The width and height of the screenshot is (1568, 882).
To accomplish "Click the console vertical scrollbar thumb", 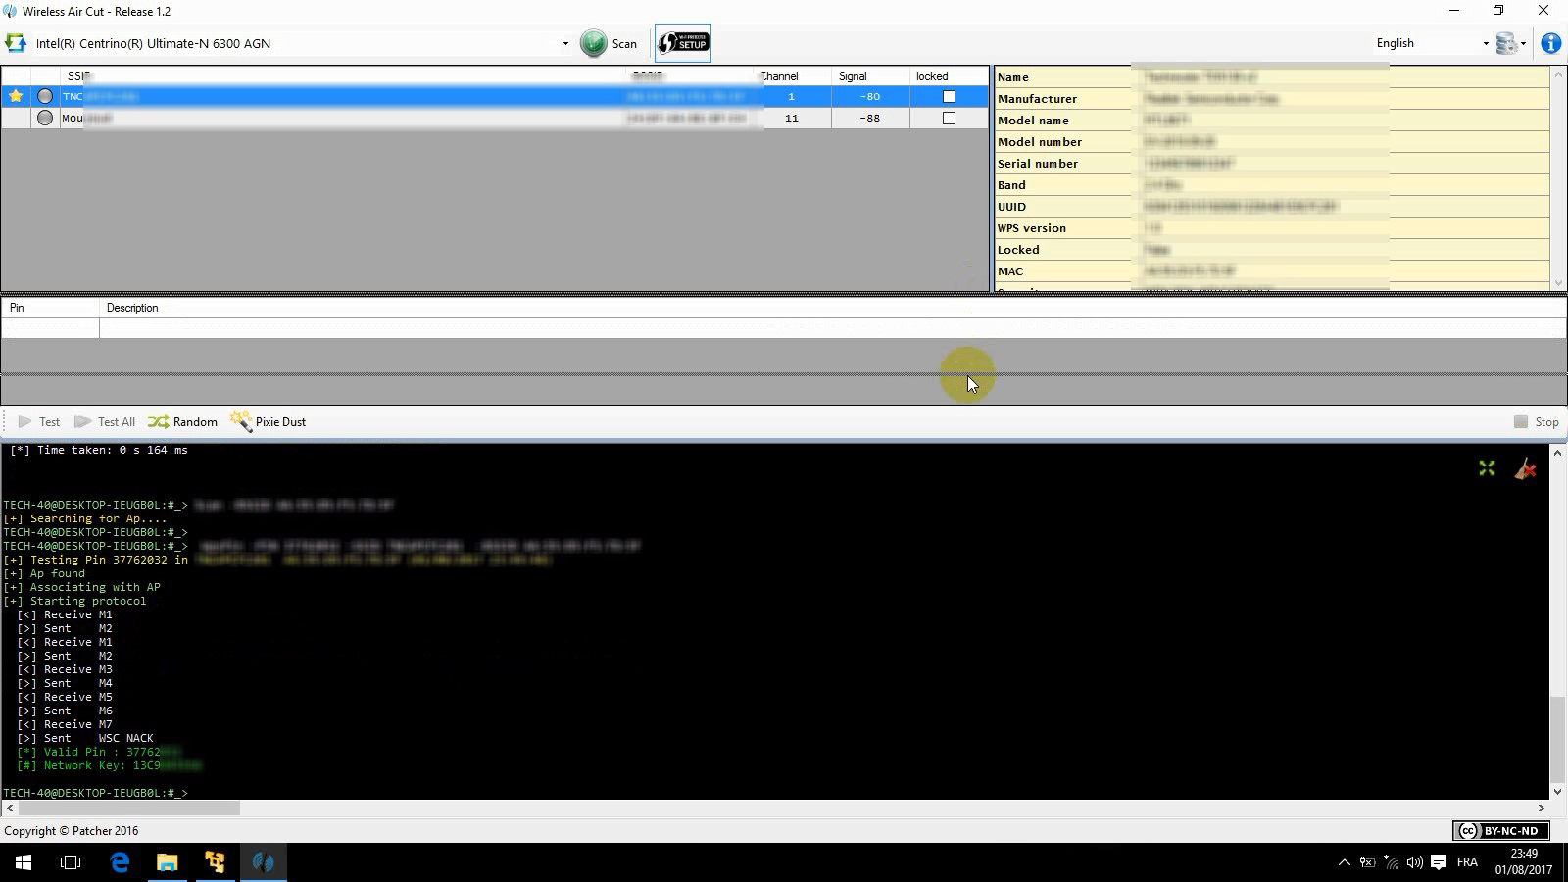I will tap(1558, 738).
